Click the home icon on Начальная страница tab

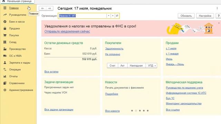pos(4,1)
